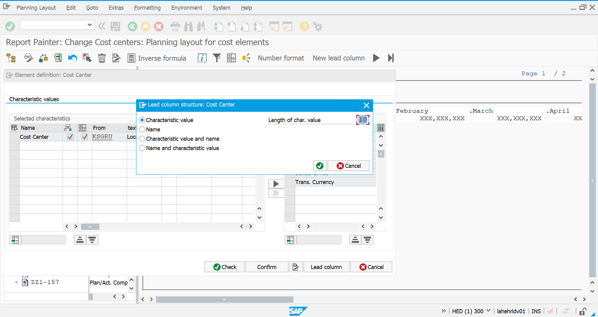Screen dimensions: 598x317
Task: Click the filter funnel icon
Action: tap(217, 58)
